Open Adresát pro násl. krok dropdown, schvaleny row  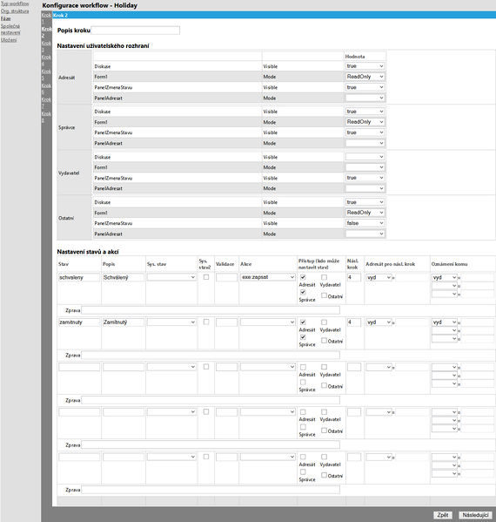pyautogui.click(x=379, y=277)
